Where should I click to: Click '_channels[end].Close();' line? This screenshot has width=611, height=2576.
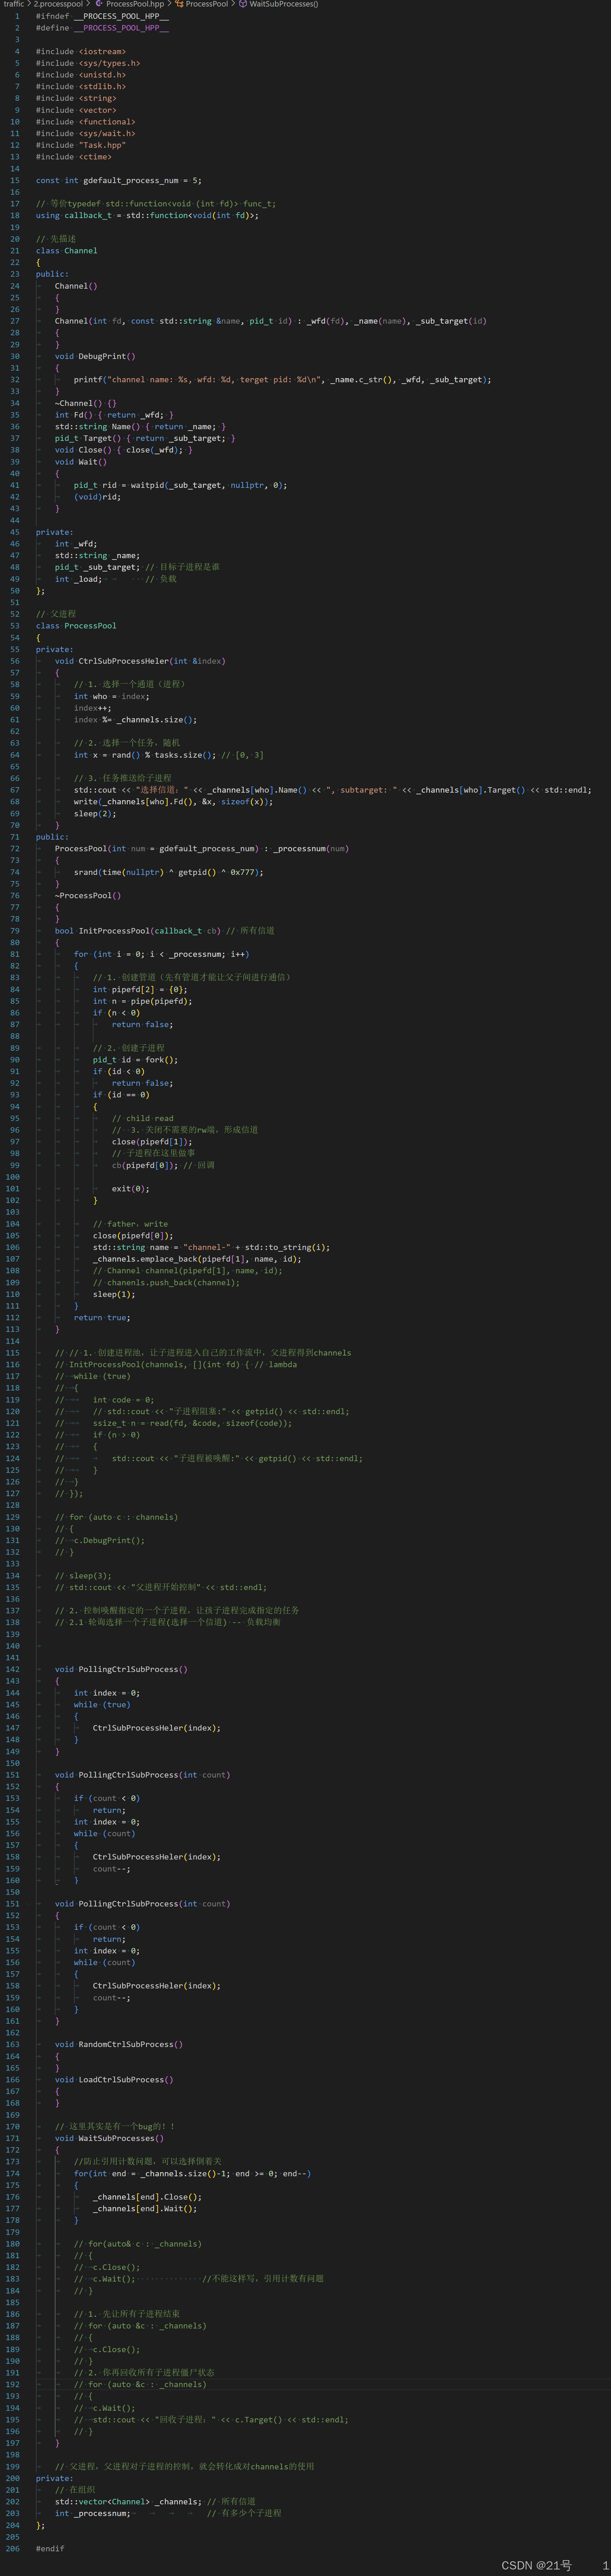(x=147, y=2197)
